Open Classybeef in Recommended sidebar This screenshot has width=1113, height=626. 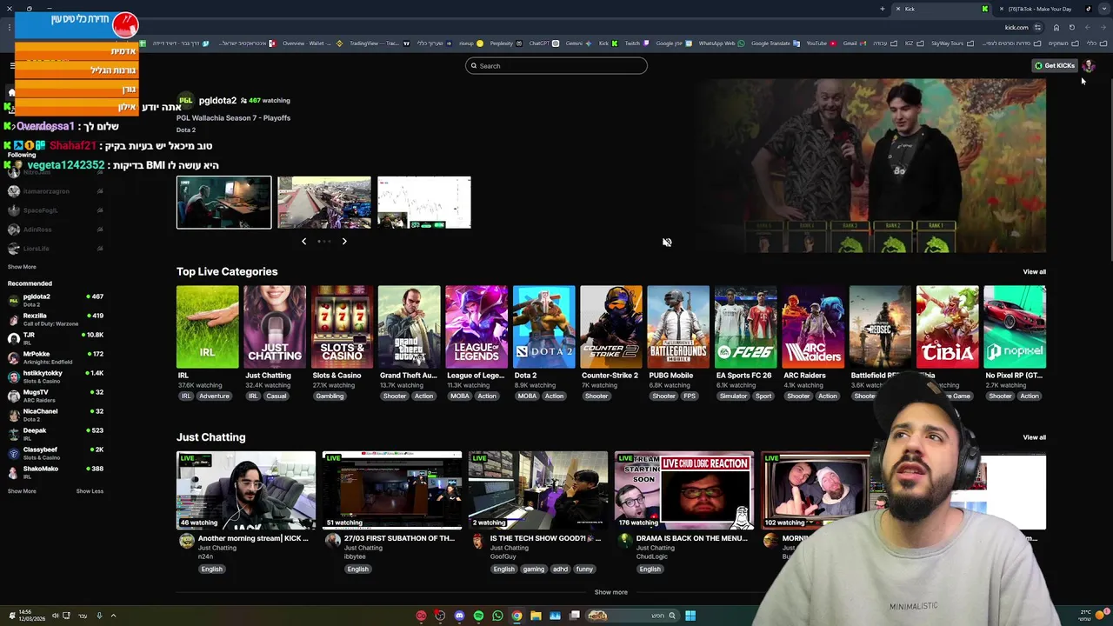(x=56, y=453)
